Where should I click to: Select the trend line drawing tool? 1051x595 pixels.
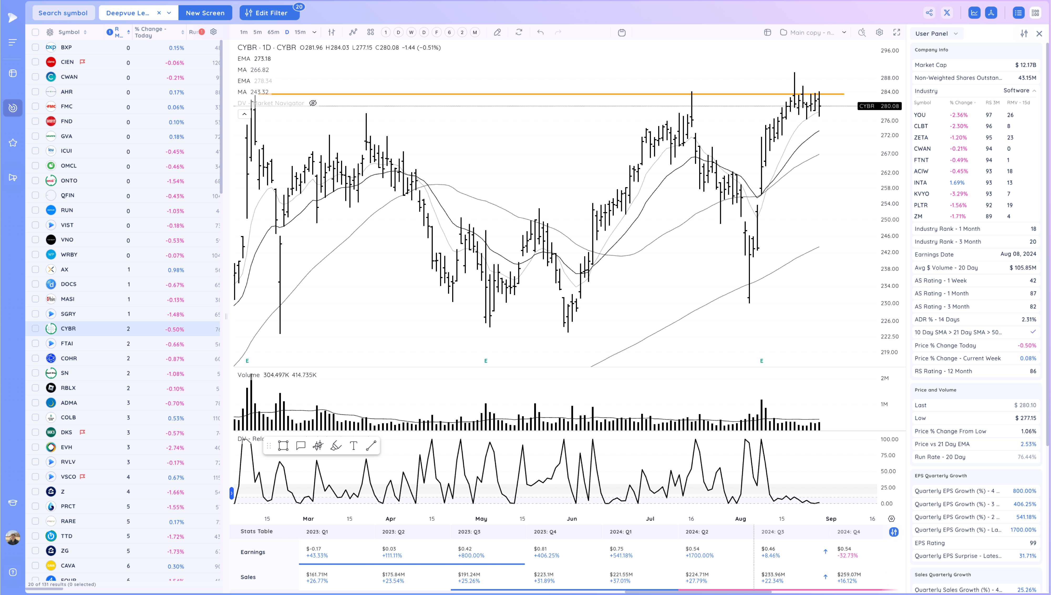[x=371, y=445]
